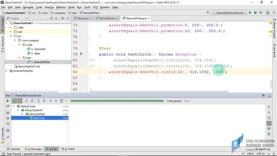This screenshot has width=277, height=156.
Task: Open Messages tool window
Action: click(x=34, y=149)
